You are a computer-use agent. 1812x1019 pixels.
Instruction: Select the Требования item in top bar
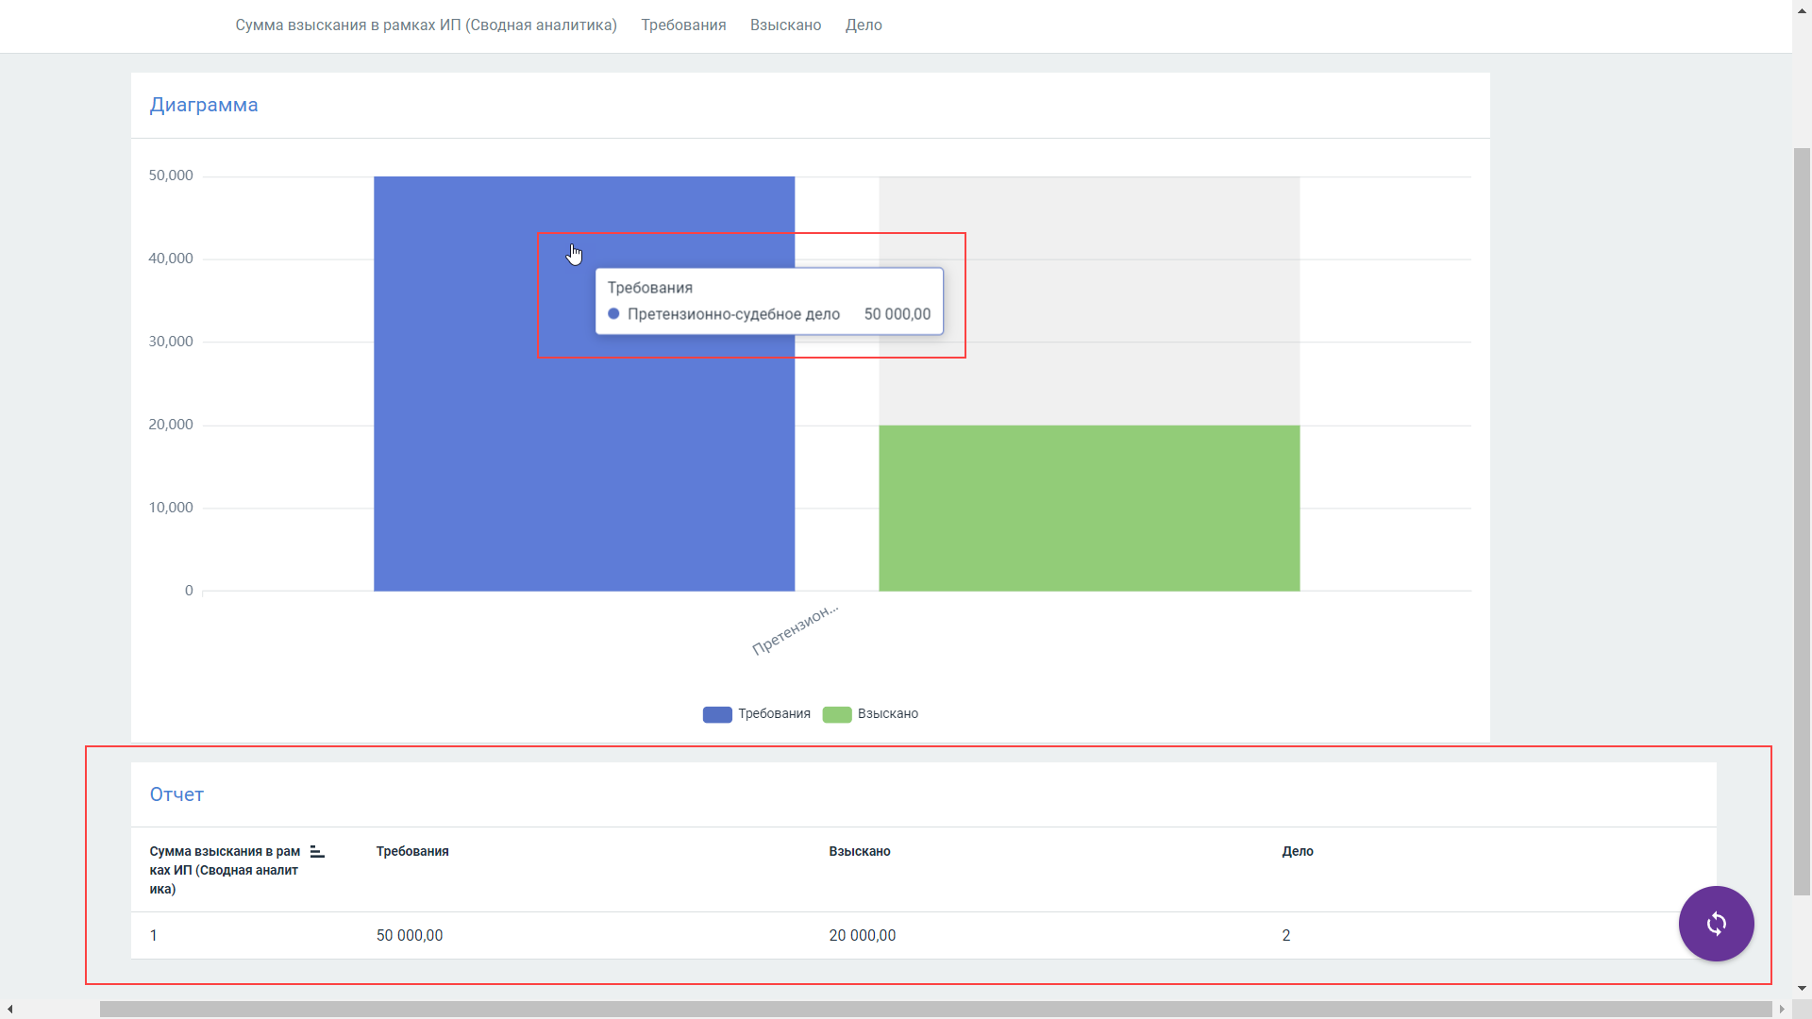coord(683,25)
